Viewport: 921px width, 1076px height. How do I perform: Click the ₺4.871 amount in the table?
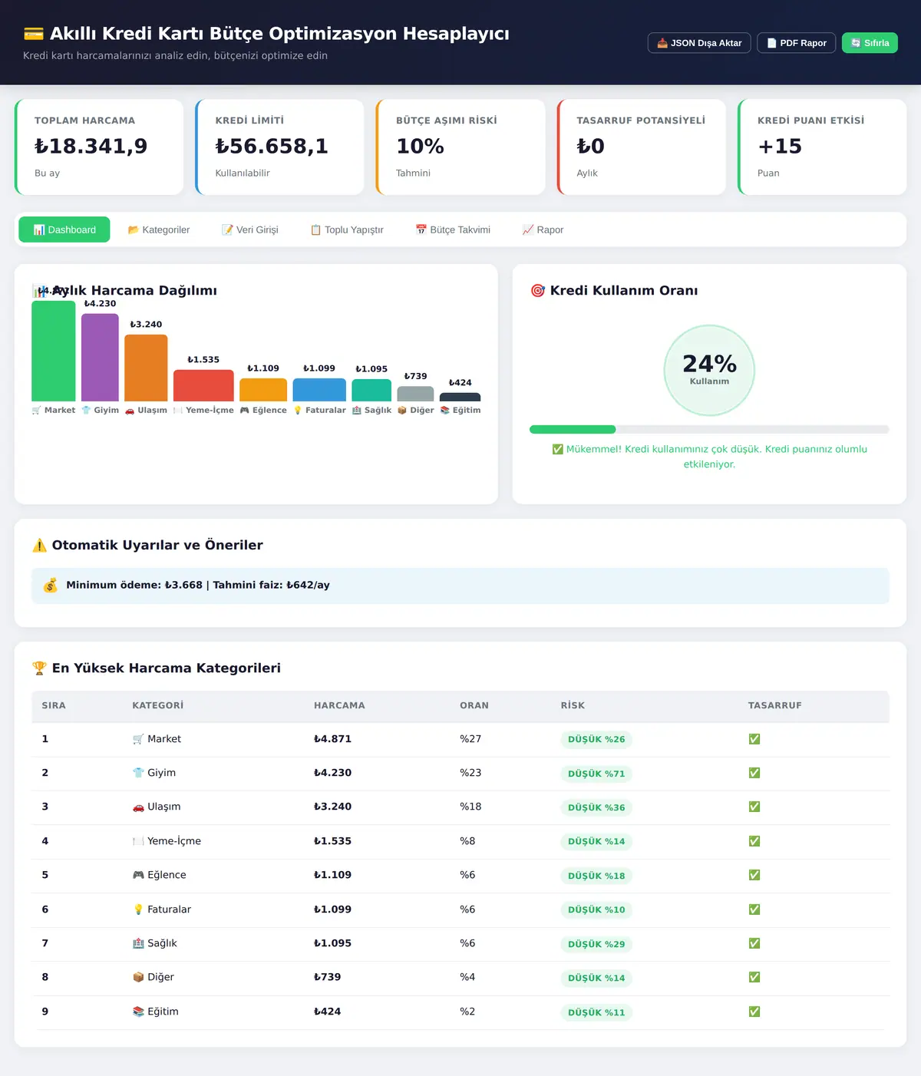tap(332, 739)
